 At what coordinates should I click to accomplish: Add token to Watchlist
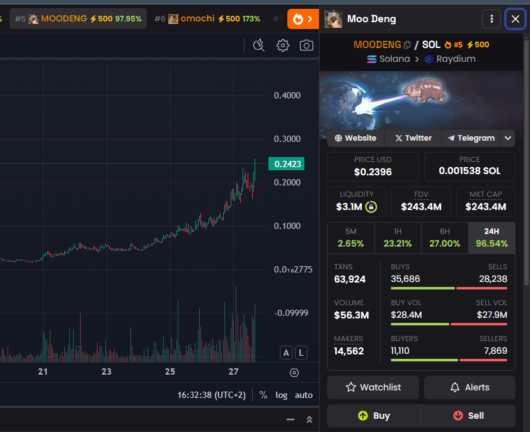pos(373,387)
